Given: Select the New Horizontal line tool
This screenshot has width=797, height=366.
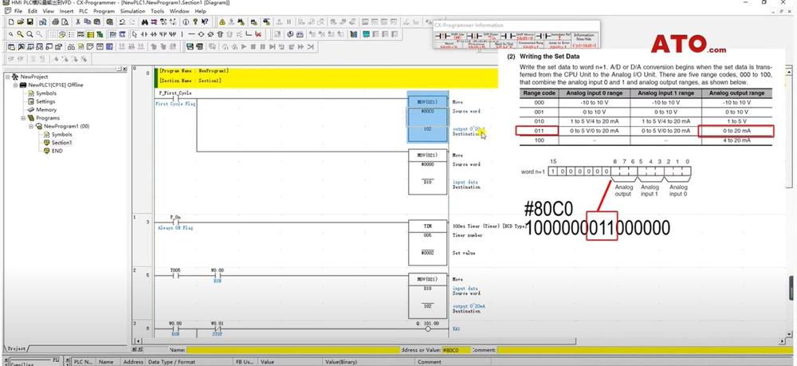Looking at the screenshot, I should coord(192,35).
